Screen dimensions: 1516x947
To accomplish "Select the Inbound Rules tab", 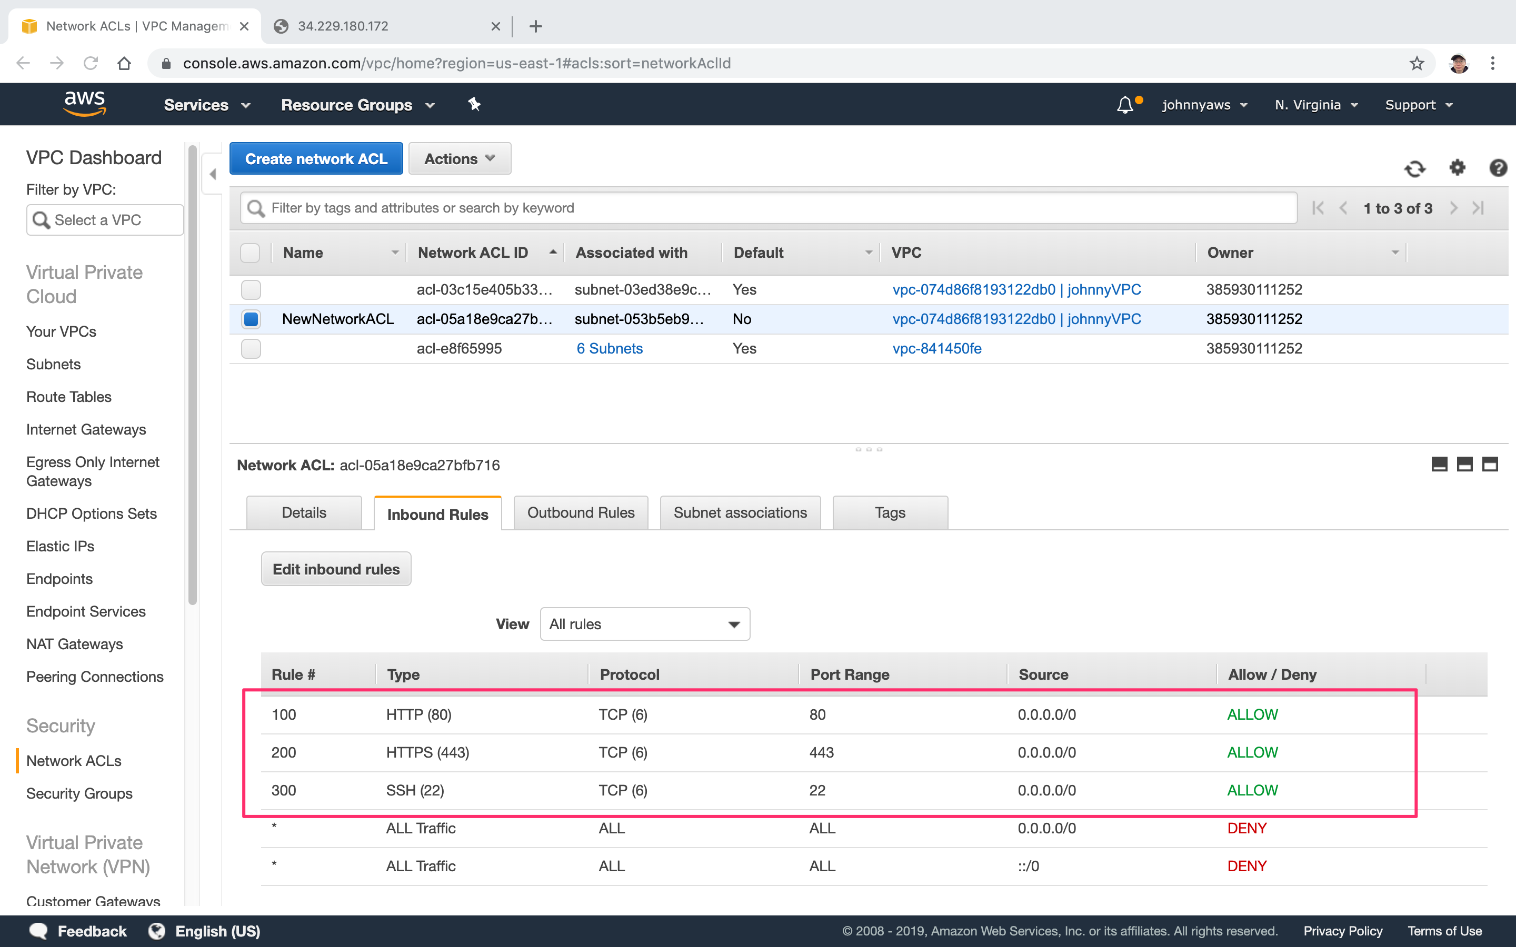I will pos(437,513).
